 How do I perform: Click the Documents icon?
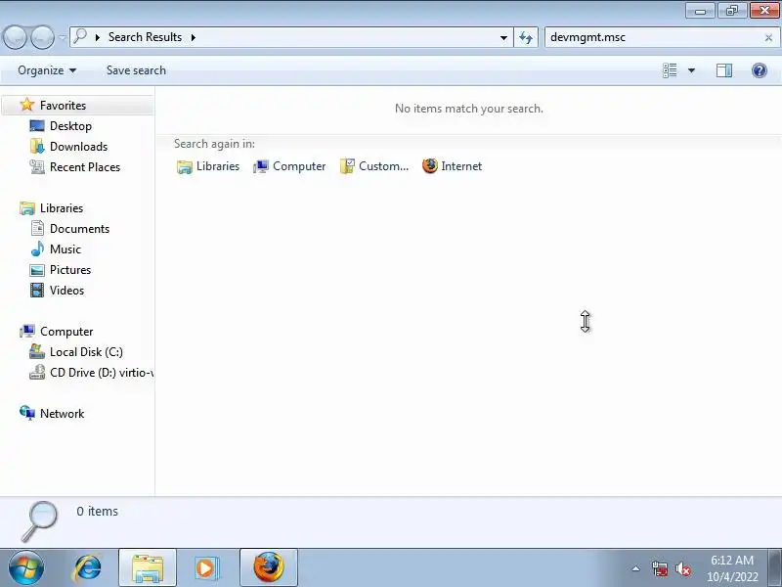pyautogui.click(x=37, y=228)
